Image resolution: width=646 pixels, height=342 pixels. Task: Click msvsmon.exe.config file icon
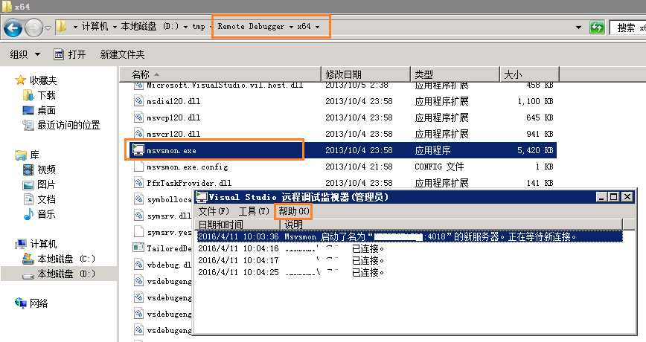click(139, 167)
